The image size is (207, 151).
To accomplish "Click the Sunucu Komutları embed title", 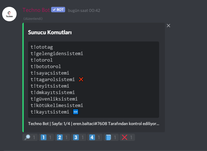I will click(50, 32).
